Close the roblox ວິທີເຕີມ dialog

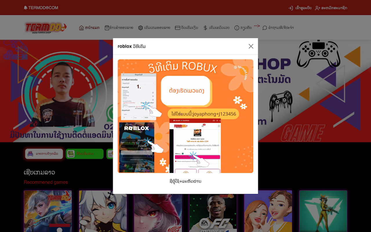coord(251,46)
